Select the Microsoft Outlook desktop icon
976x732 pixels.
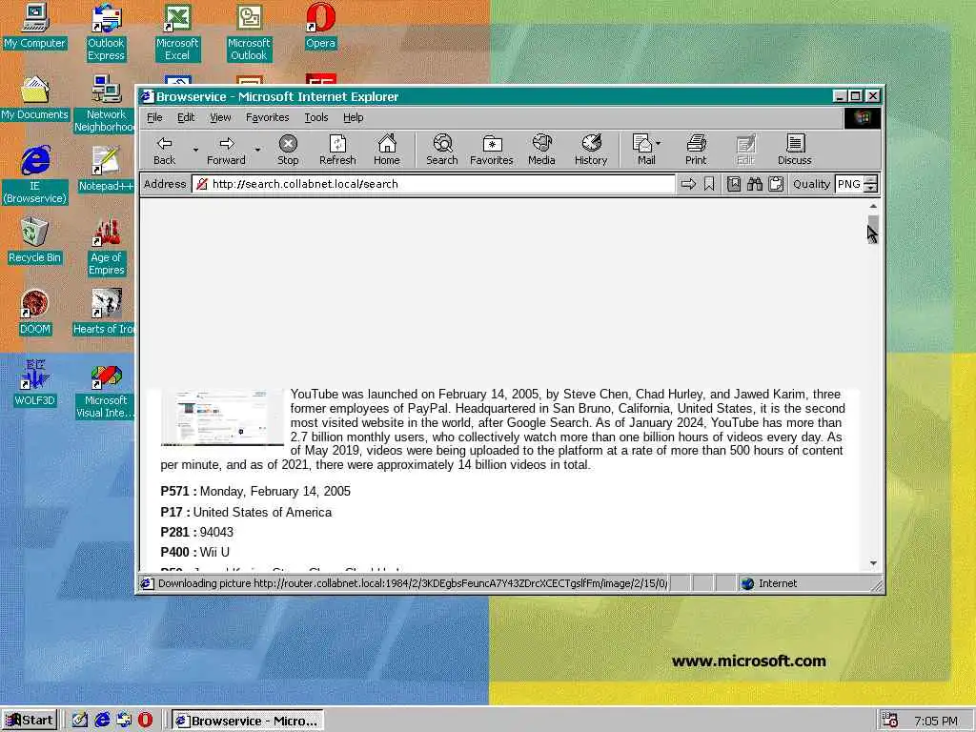249,32
